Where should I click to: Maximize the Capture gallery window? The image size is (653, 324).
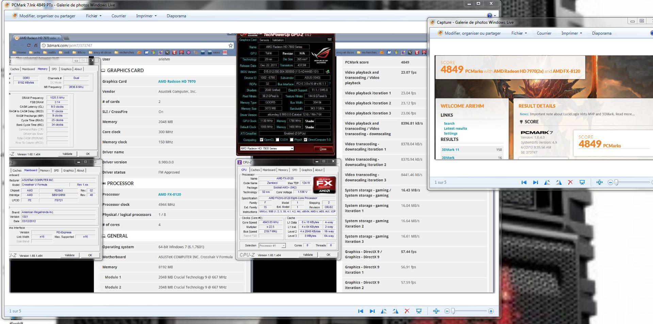pyautogui.click(x=642, y=21)
